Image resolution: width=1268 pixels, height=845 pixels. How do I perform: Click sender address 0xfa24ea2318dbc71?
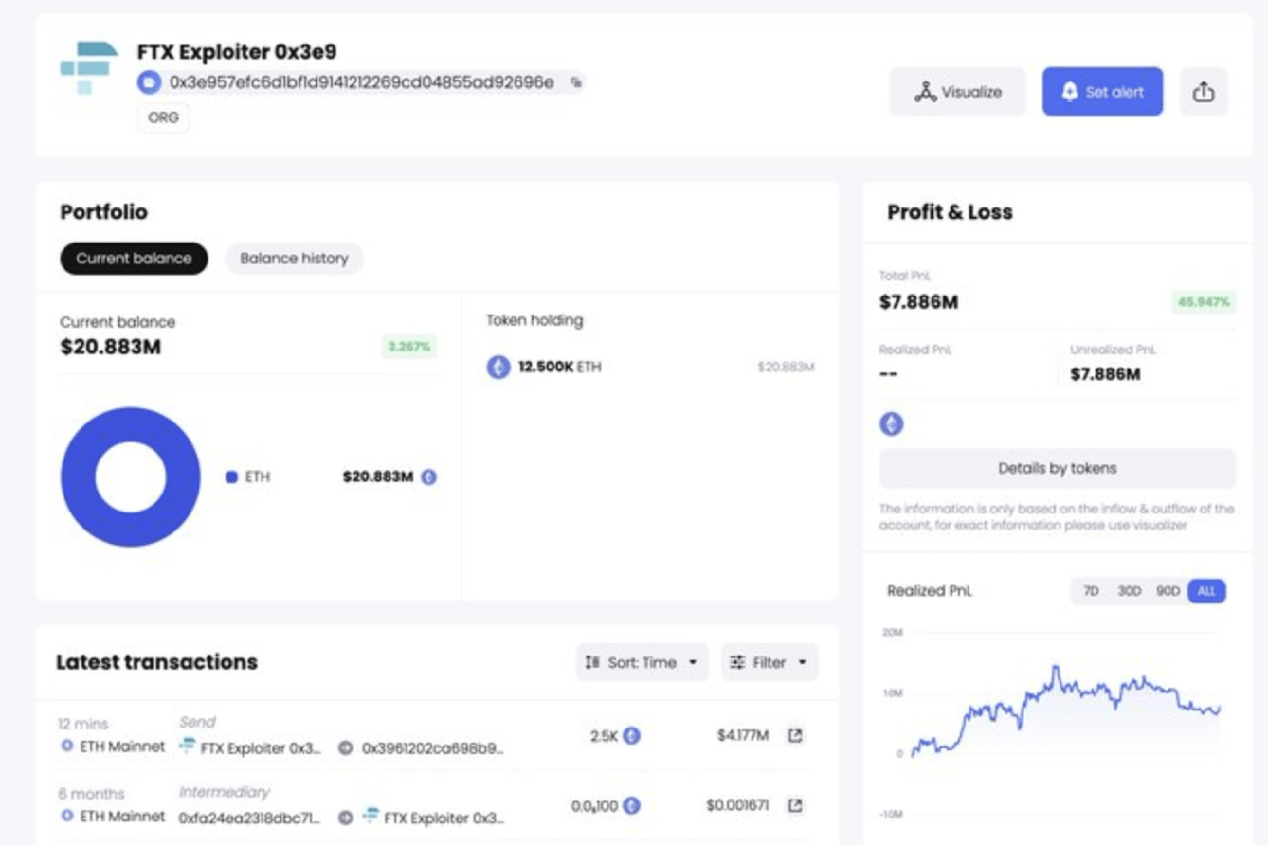(x=250, y=818)
